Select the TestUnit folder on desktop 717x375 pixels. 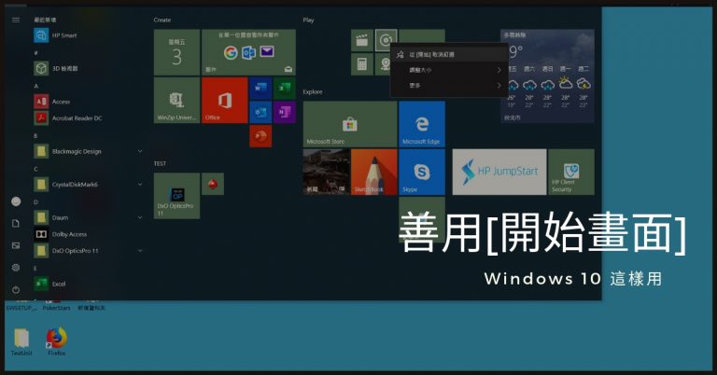[x=21, y=341]
